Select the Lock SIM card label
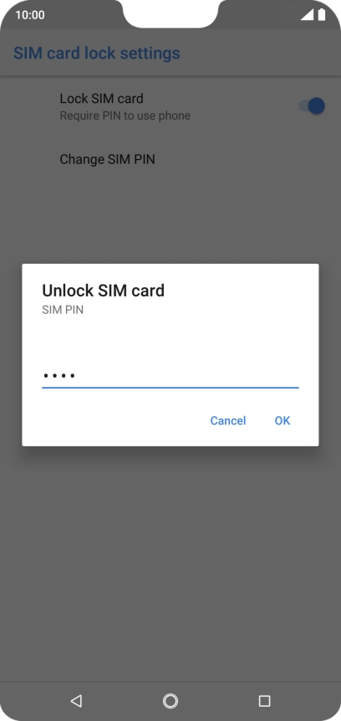The height and width of the screenshot is (721, 341). [101, 99]
